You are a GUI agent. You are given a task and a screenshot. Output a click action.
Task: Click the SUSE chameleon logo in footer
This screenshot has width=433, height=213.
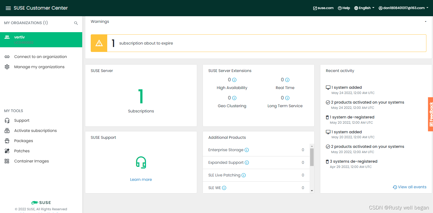click(x=41, y=203)
